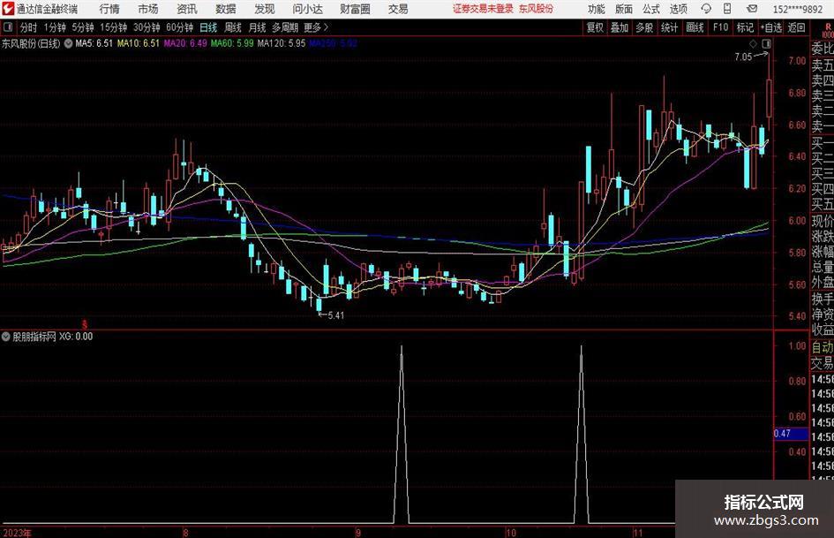Image resolution: width=834 pixels, height=538 pixels.
Task: Click the 返回 button
Action: coord(796,27)
